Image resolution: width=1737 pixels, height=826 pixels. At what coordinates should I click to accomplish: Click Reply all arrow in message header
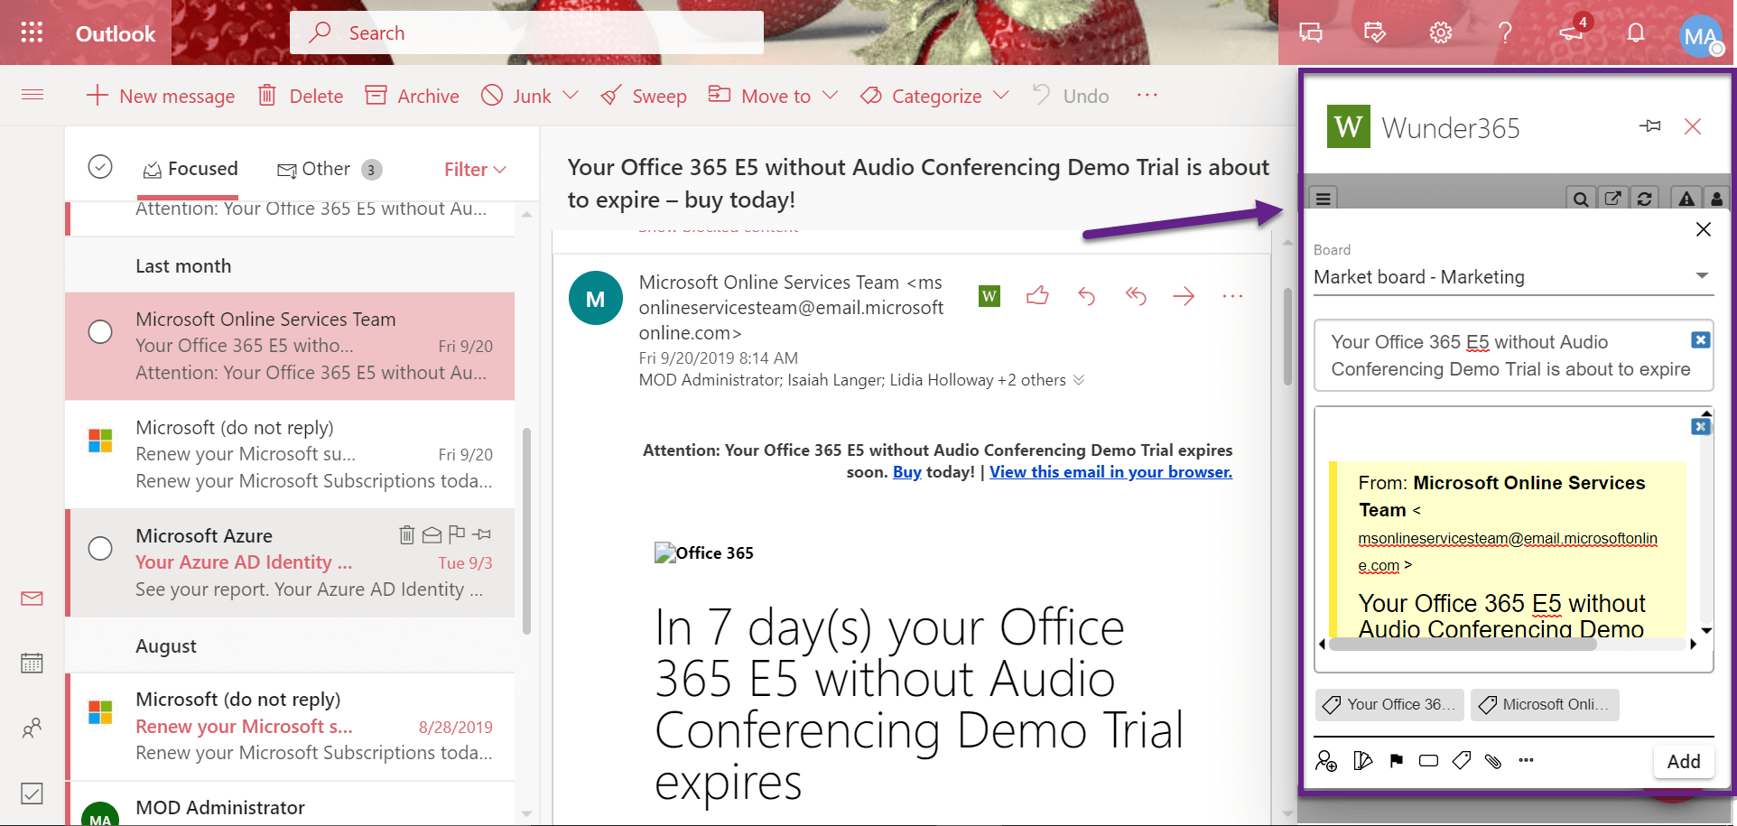(1135, 296)
